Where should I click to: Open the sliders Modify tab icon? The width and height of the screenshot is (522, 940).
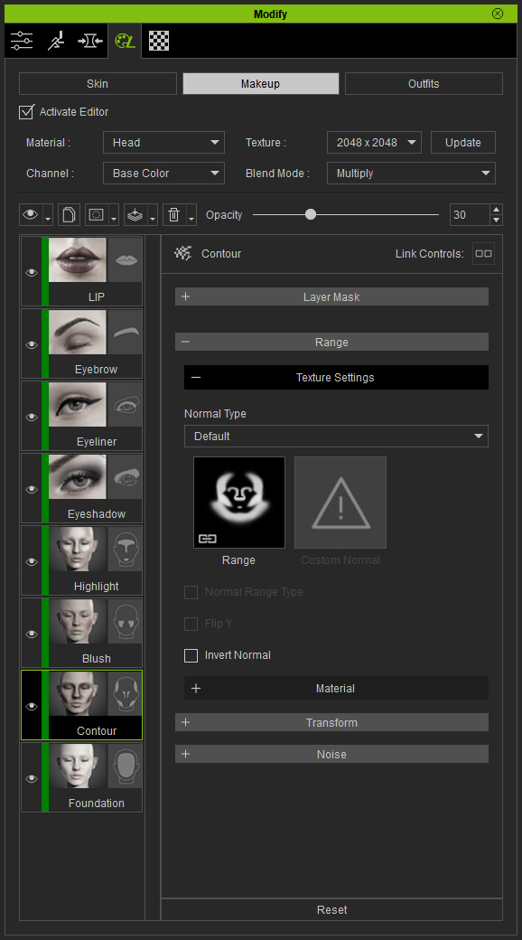pos(22,41)
